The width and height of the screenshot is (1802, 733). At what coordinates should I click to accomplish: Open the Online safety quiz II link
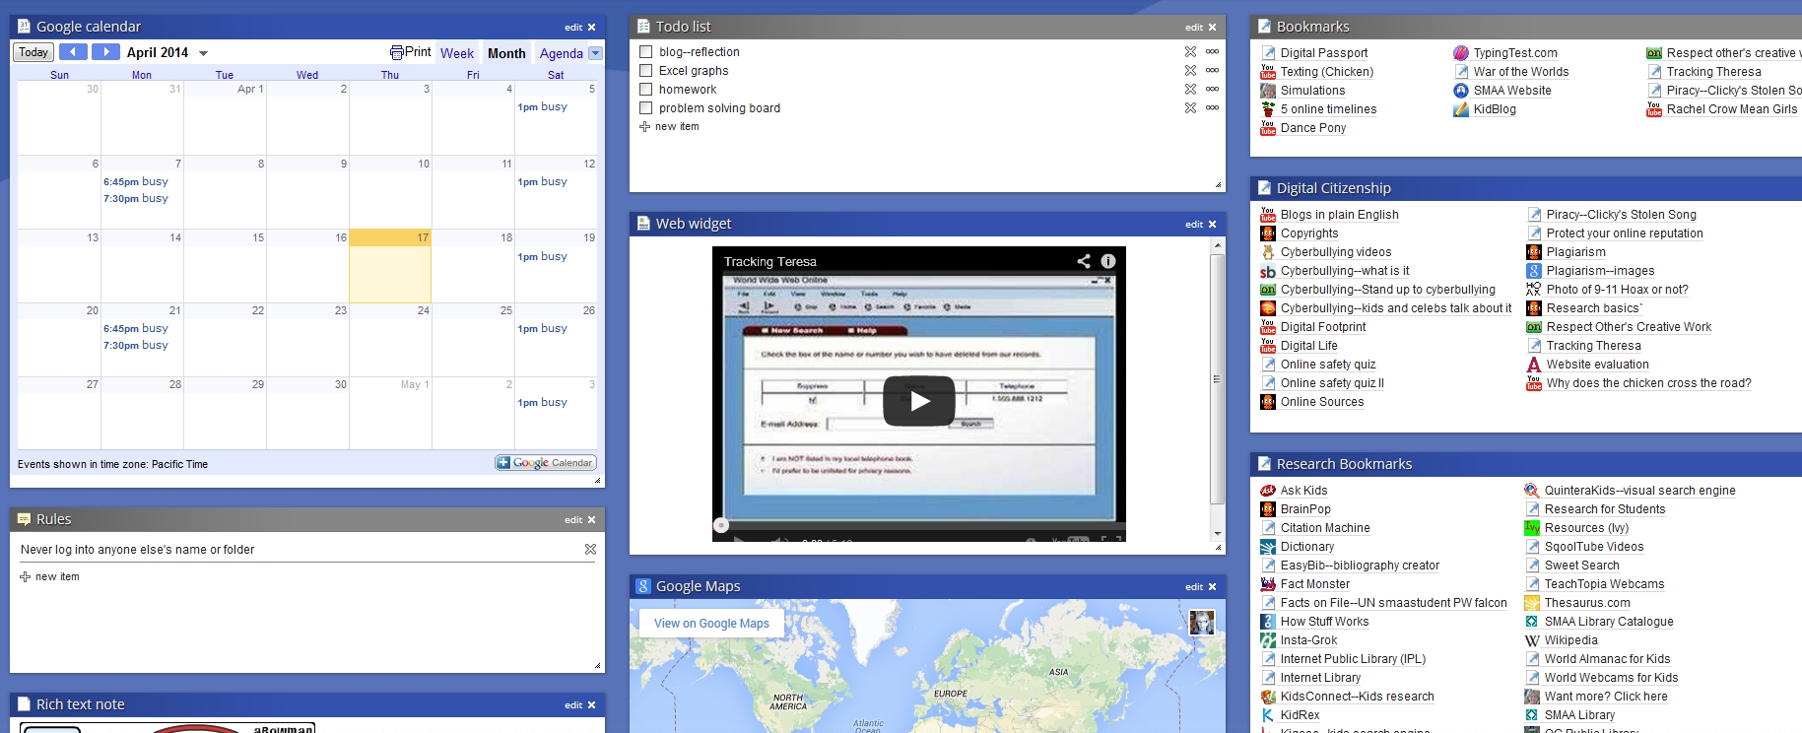point(1332,383)
